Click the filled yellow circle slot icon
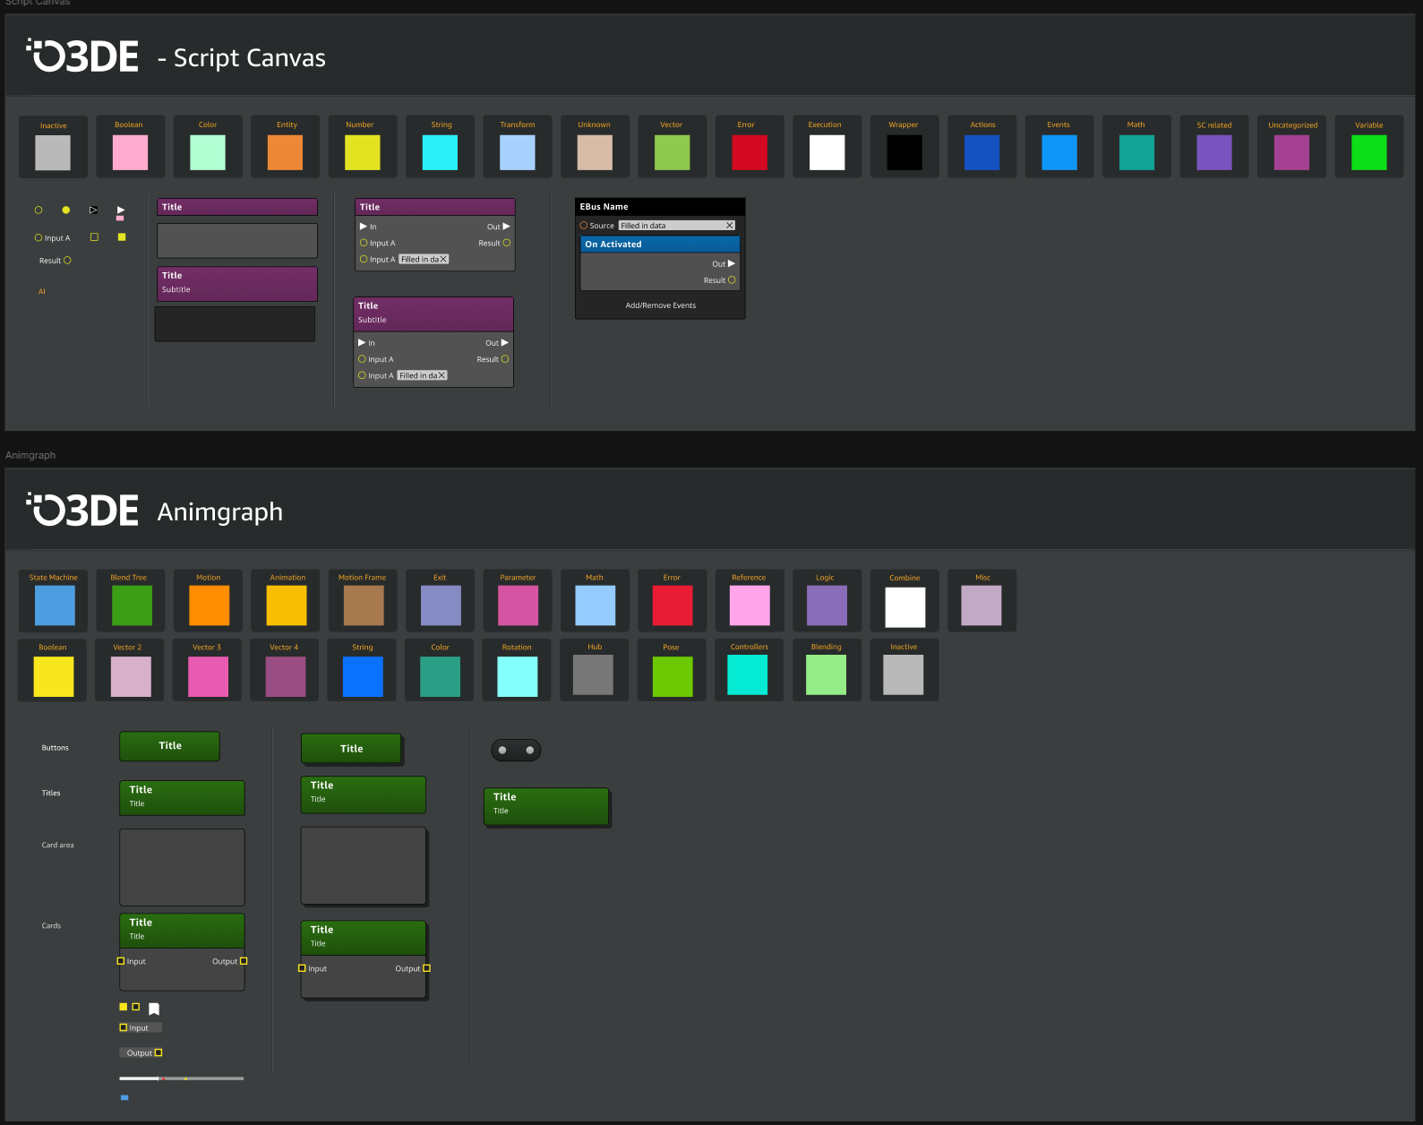The image size is (1423, 1125). (x=66, y=210)
